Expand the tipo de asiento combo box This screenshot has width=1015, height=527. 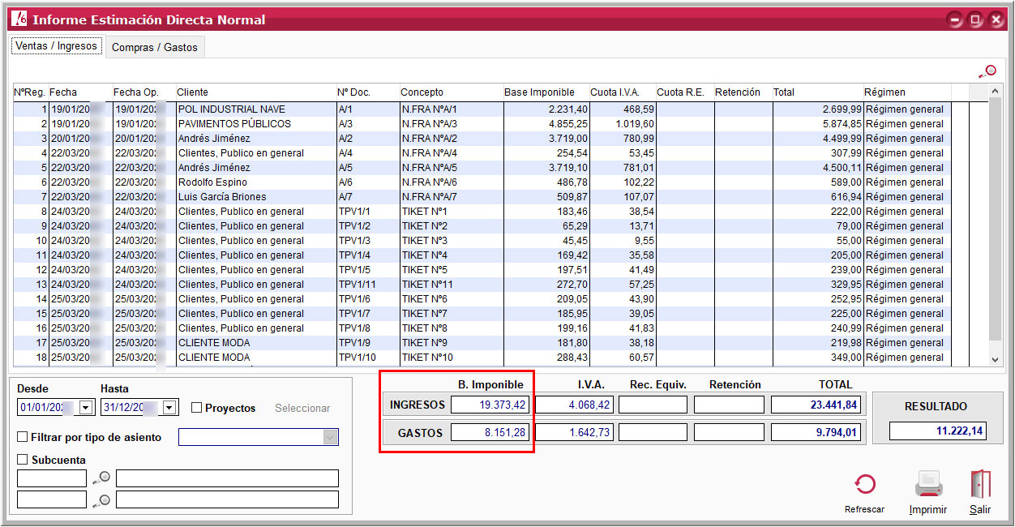pos(330,437)
